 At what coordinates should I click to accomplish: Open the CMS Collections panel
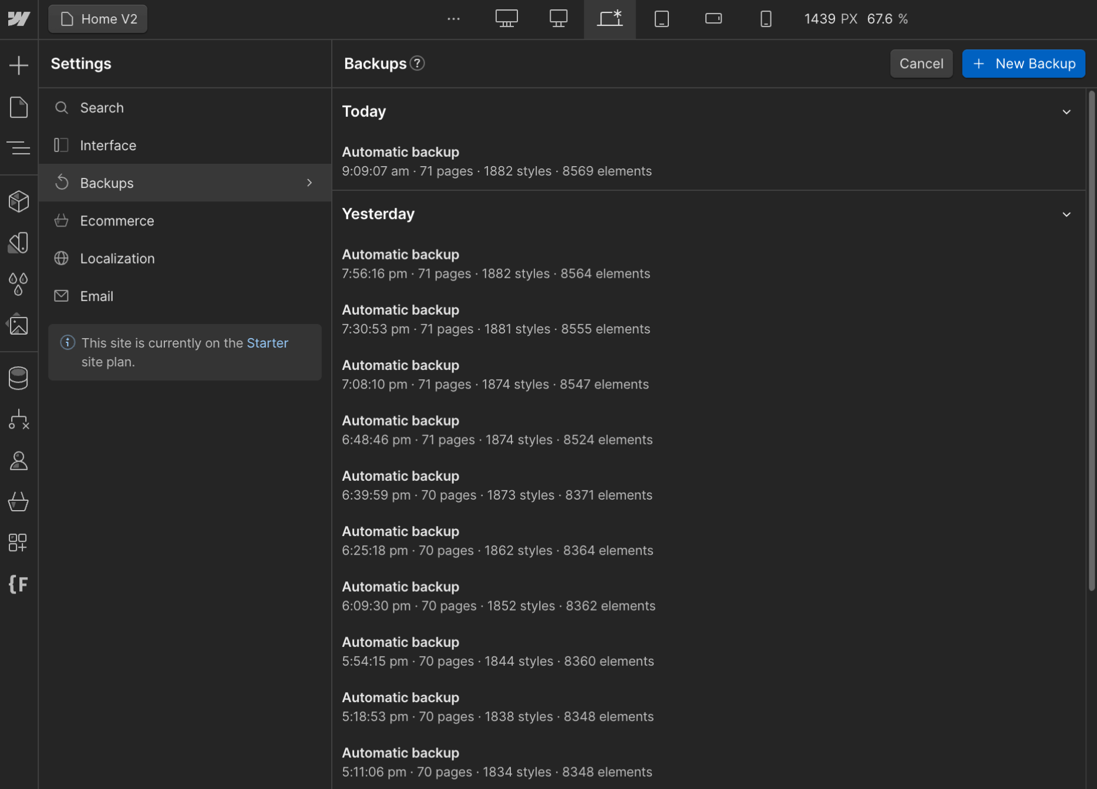click(19, 377)
